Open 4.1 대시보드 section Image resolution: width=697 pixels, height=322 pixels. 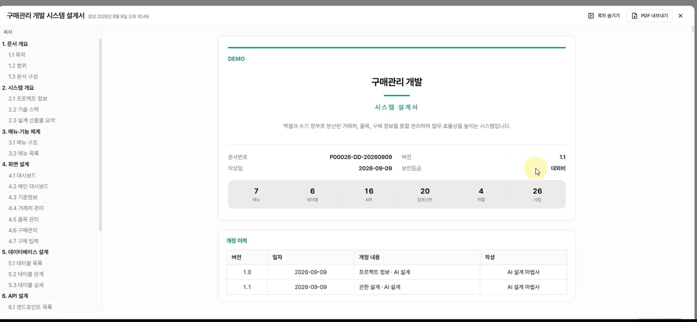[x=22, y=176]
